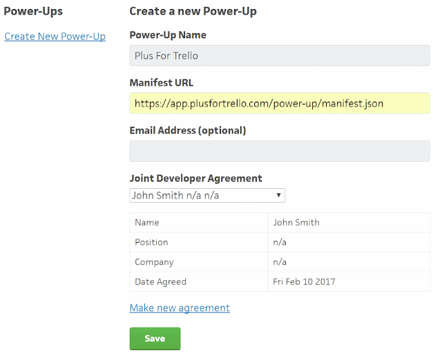
Task: Click the Joint Developer Agreement label
Action: tap(195, 178)
